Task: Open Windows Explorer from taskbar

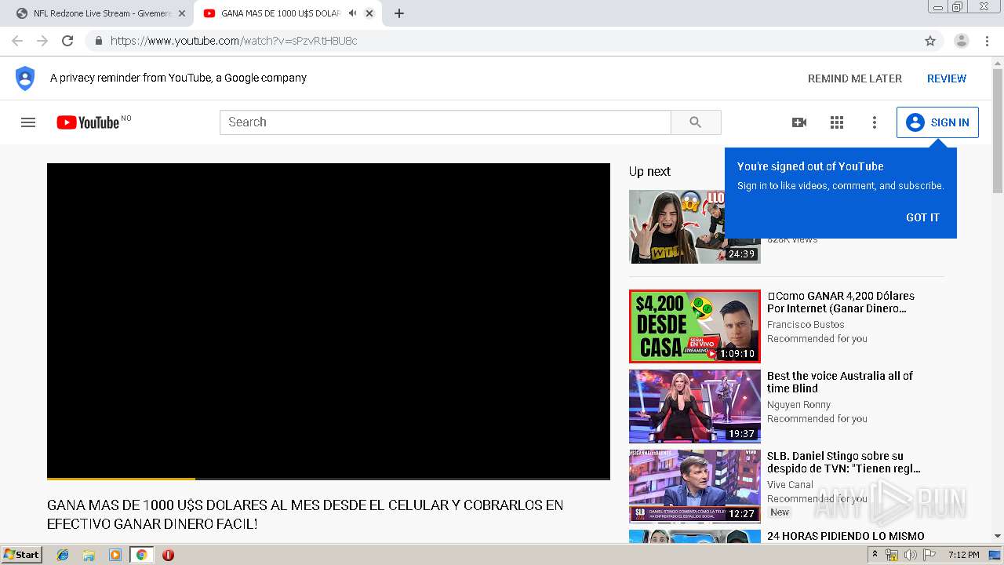Action: tap(89, 555)
